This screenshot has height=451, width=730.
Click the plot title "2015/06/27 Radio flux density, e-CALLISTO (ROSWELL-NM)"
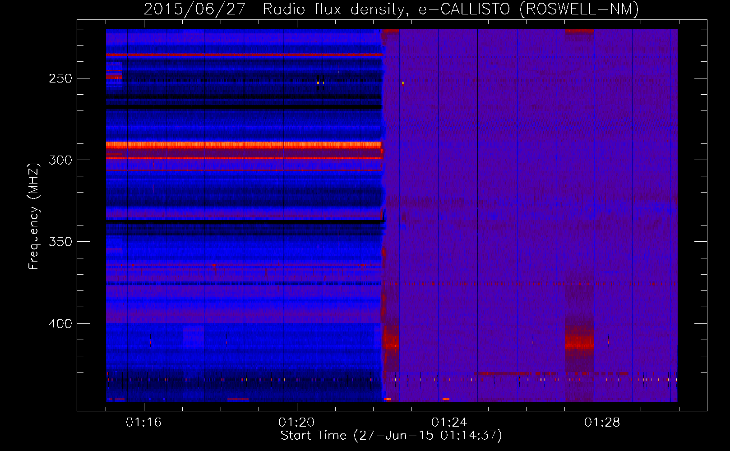[x=391, y=9]
